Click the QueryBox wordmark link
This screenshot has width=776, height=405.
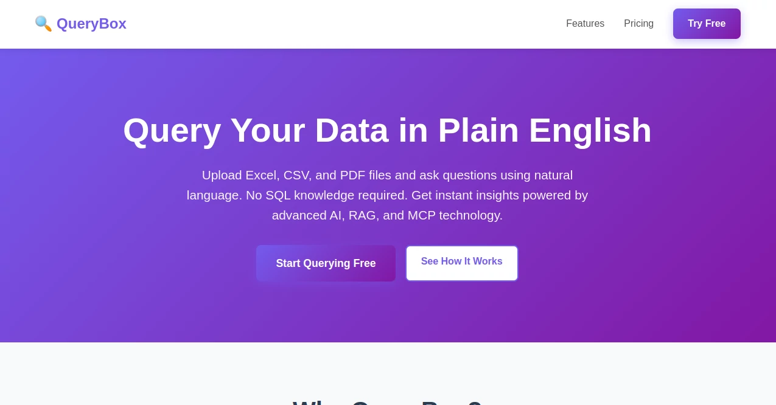pyautogui.click(x=91, y=24)
